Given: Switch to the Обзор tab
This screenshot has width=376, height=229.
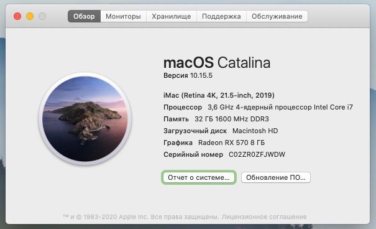Looking at the screenshot, I should tap(84, 16).
